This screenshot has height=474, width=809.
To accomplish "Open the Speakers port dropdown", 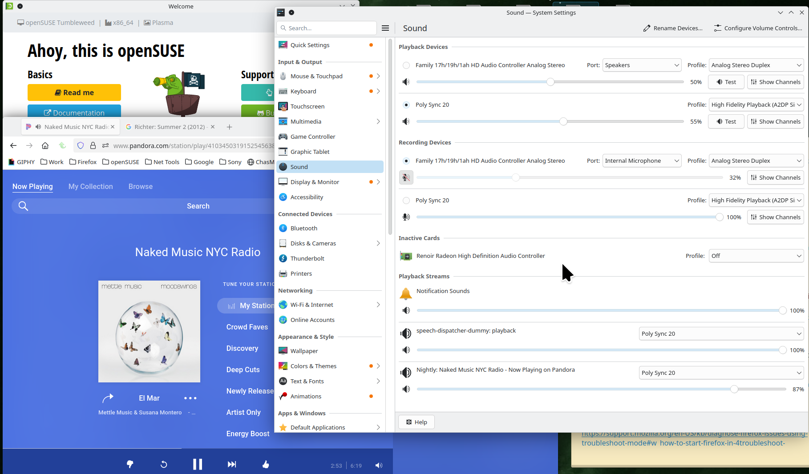I will [642, 65].
